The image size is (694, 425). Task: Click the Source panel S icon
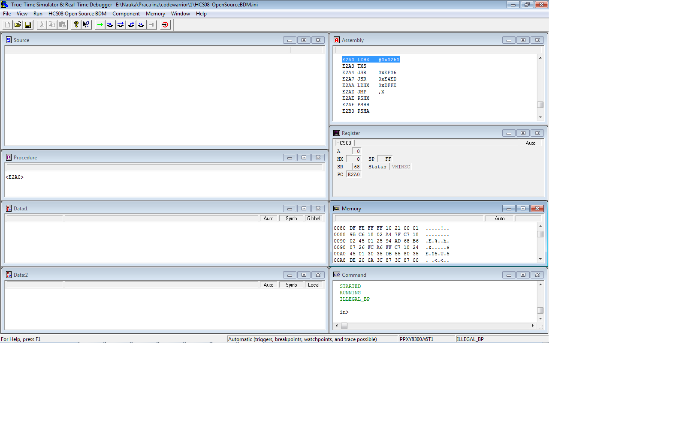point(9,40)
